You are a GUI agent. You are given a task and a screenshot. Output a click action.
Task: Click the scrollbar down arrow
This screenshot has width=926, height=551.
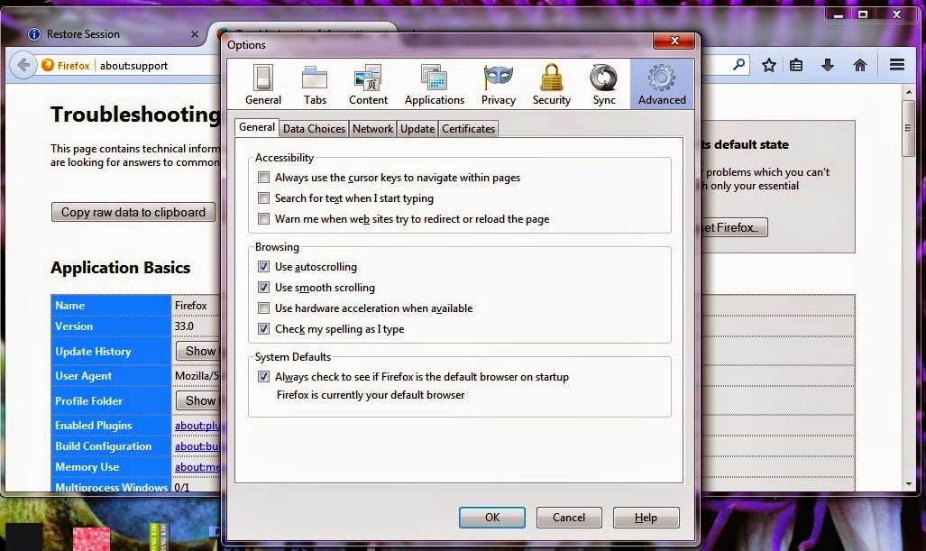pyautogui.click(x=908, y=484)
